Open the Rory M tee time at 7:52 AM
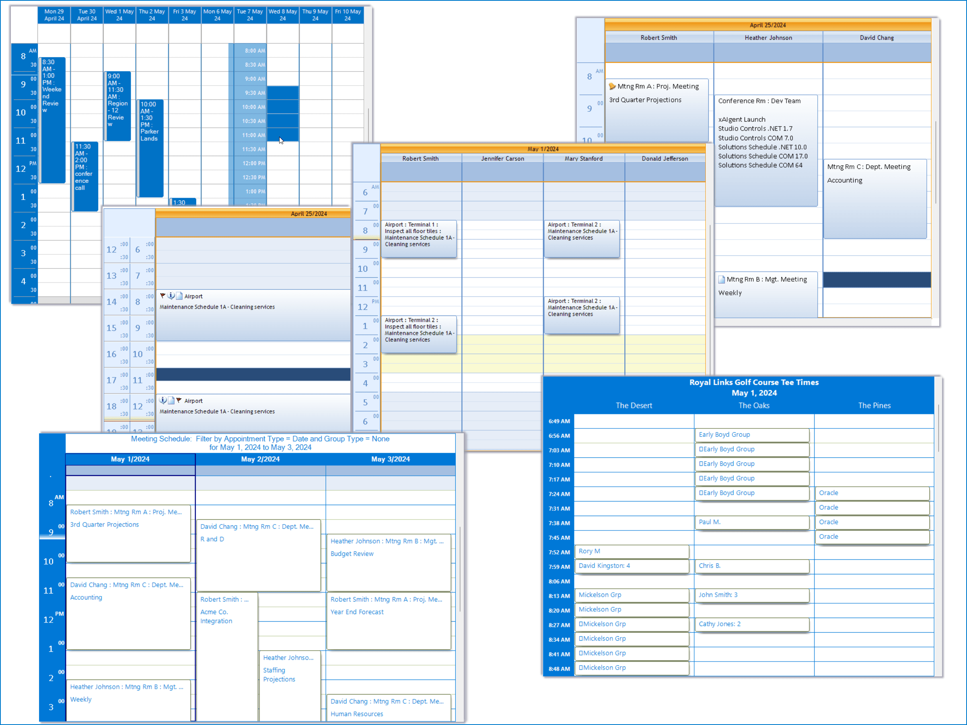The height and width of the screenshot is (725, 967). click(x=632, y=551)
